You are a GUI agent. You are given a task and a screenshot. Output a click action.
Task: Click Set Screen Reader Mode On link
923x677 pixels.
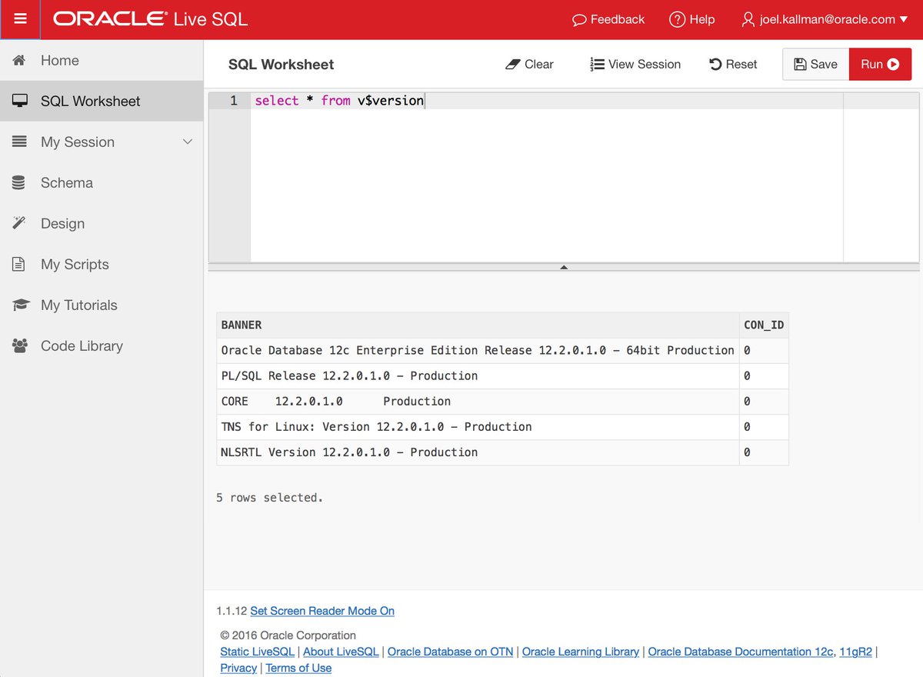322,611
